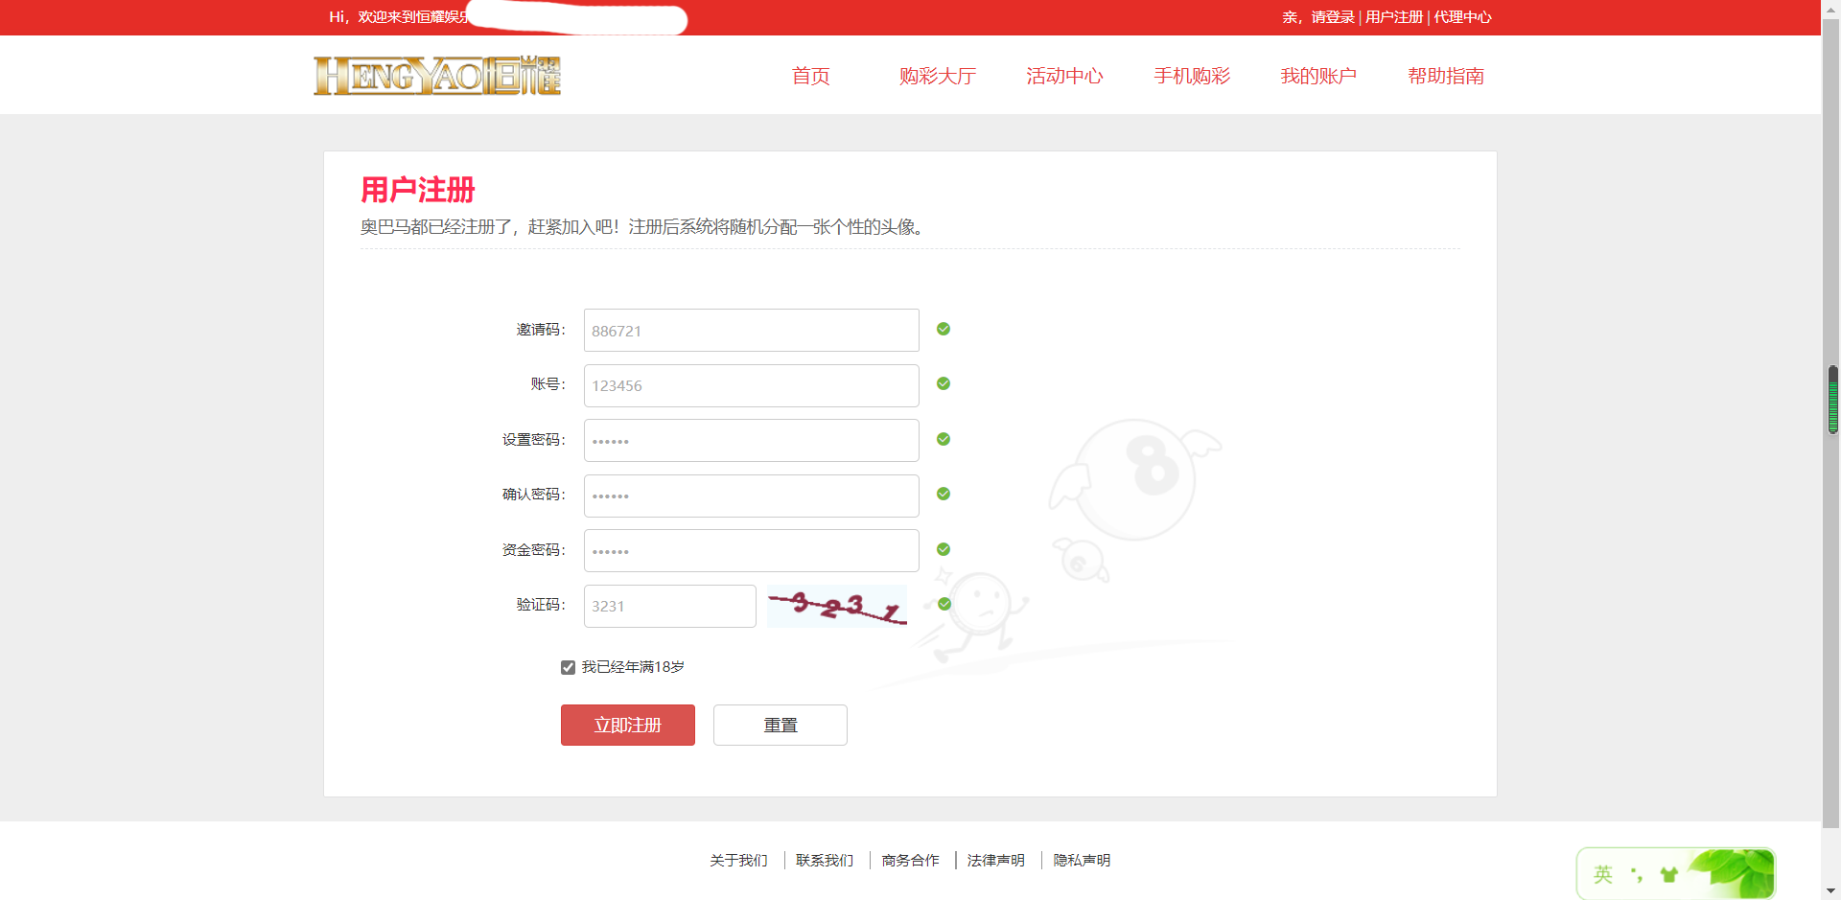Click the HengYao logo in the header
1841x900 pixels.
click(x=437, y=76)
